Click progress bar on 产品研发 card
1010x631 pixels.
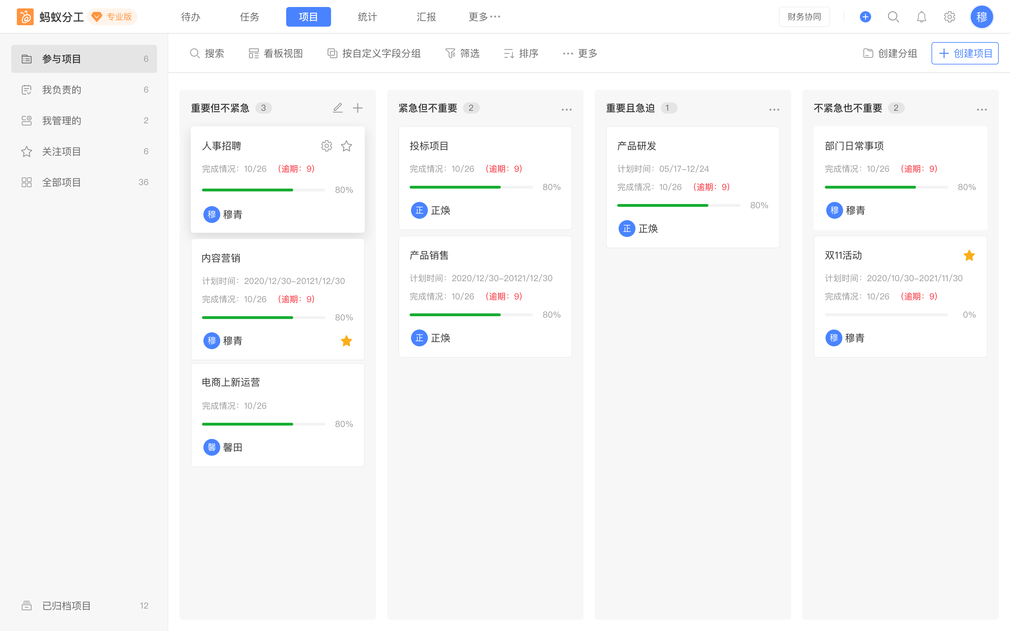coord(679,205)
